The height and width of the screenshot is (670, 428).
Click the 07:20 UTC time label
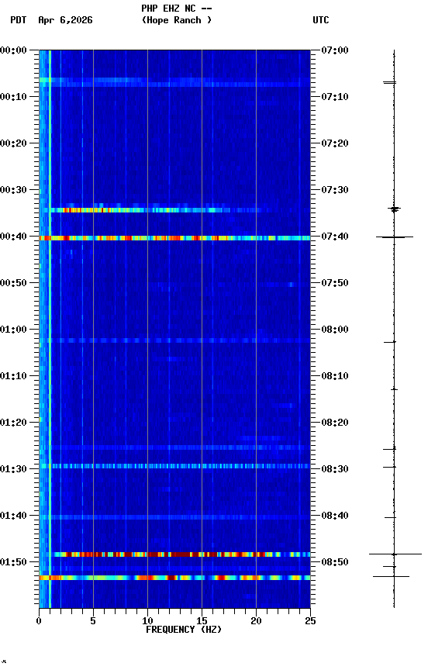click(335, 143)
